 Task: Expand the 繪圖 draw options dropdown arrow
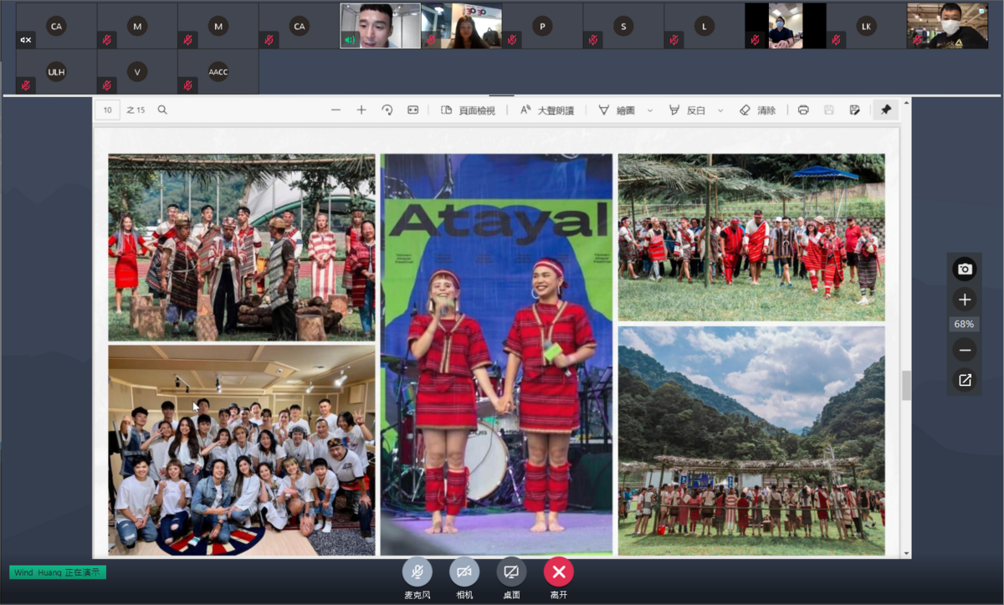point(650,110)
